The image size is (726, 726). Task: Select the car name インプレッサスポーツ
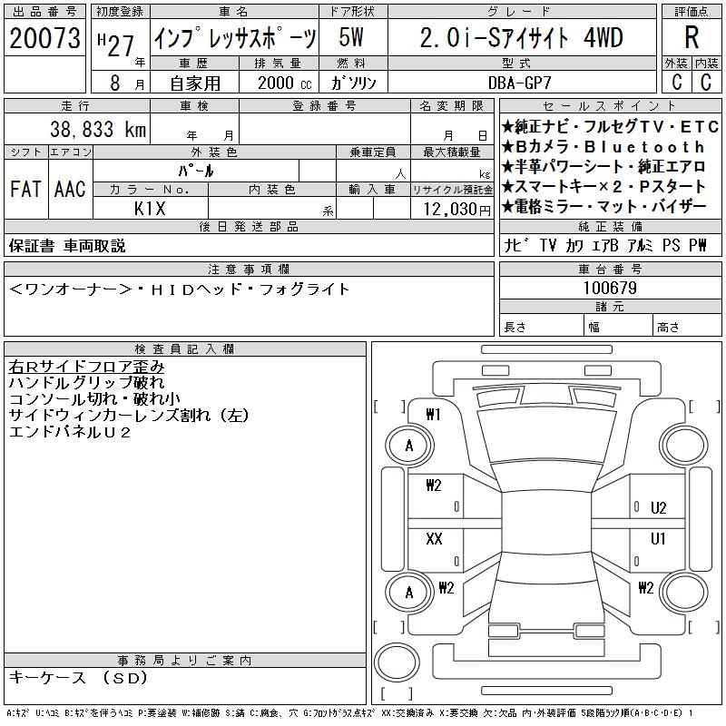pos(235,38)
